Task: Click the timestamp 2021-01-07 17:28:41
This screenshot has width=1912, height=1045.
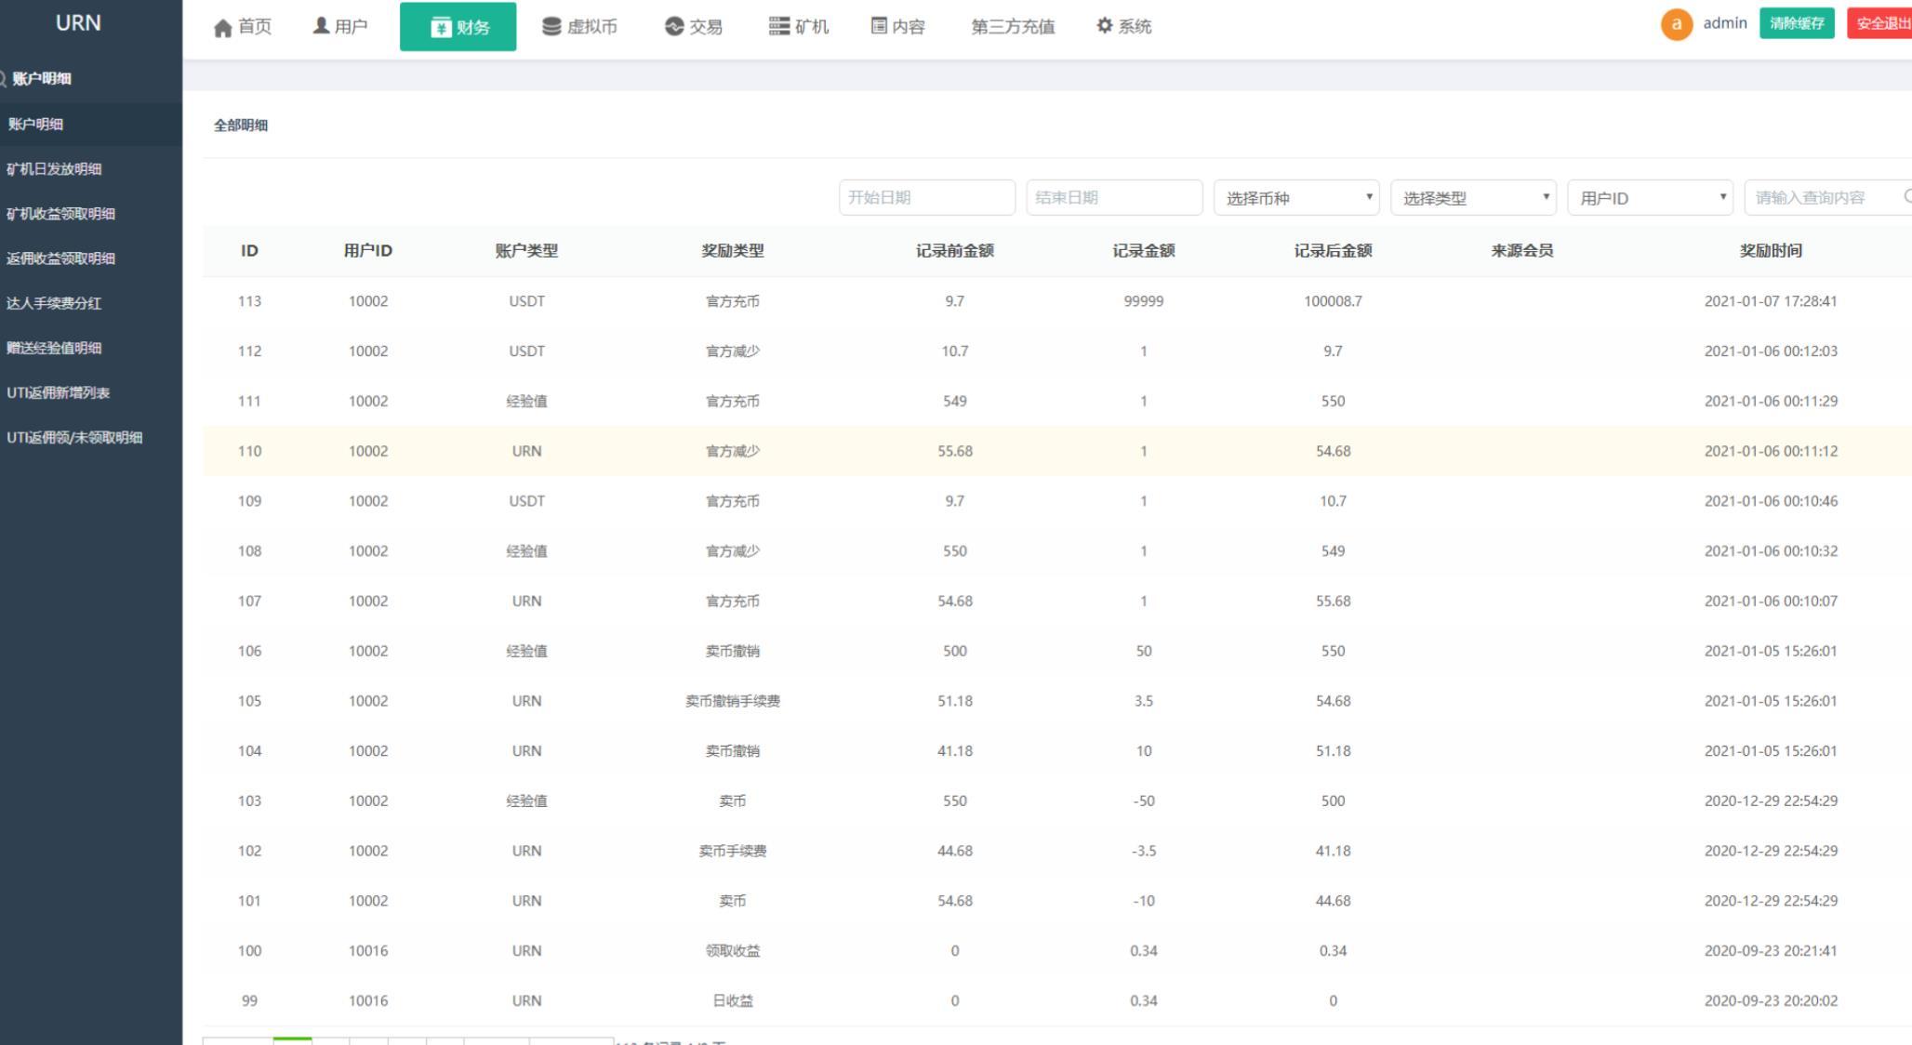Action: 1771,301
